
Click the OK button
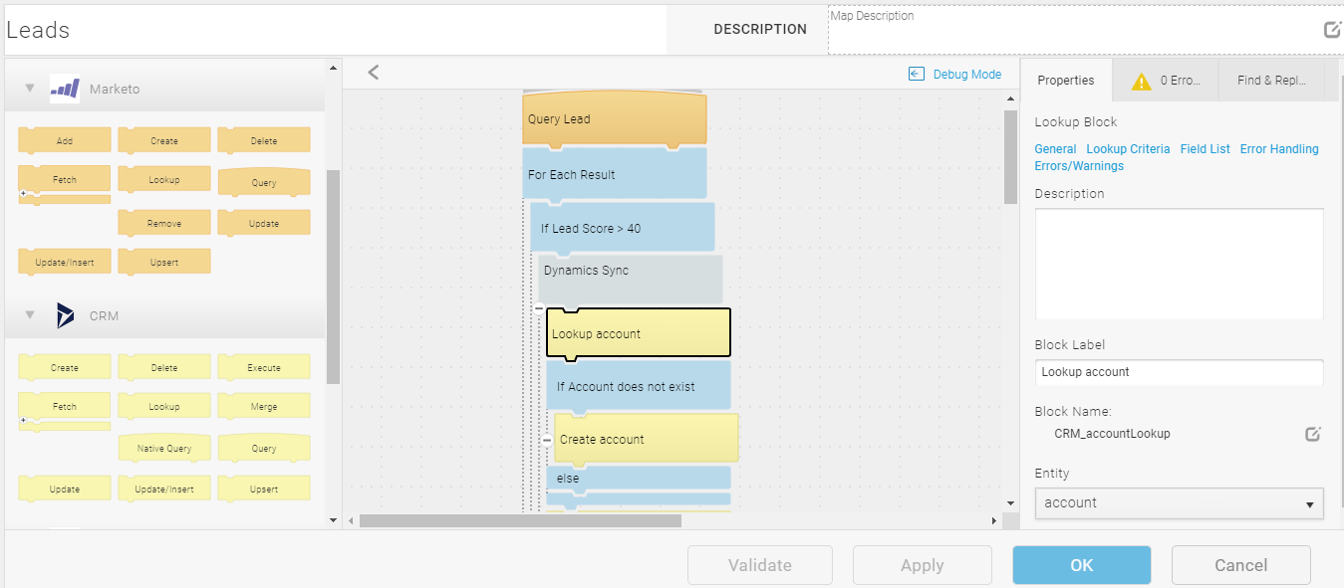[1080, 564]
